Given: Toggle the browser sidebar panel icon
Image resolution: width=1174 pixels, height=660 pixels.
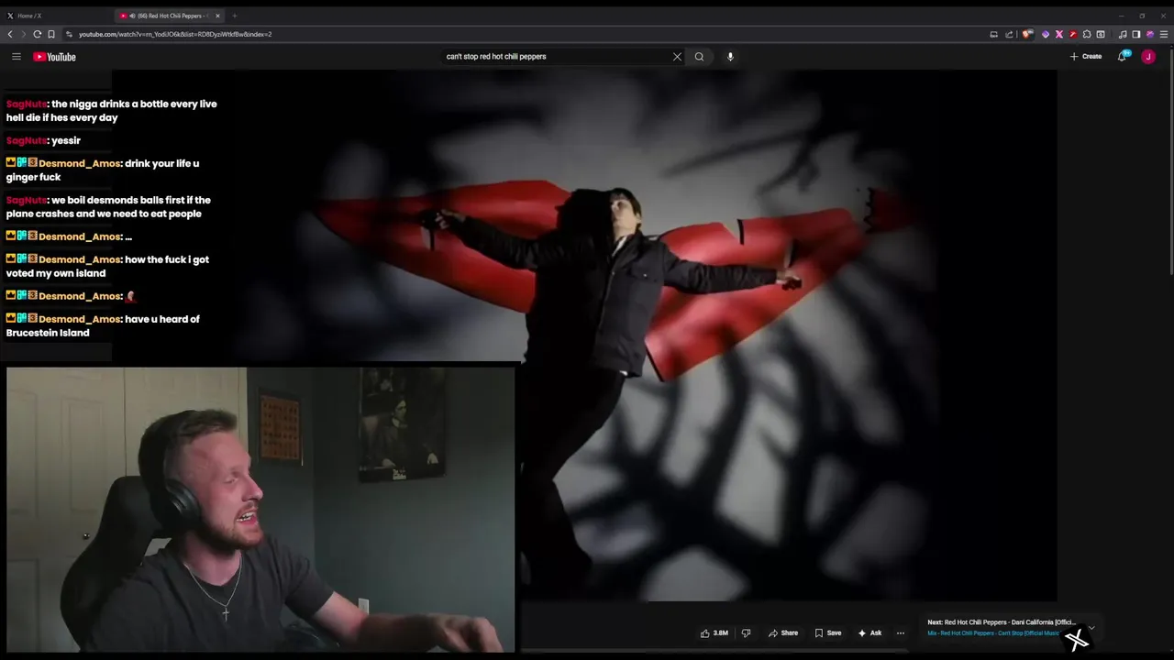Looking at the screenshot, I should (x=1136, y=34).
